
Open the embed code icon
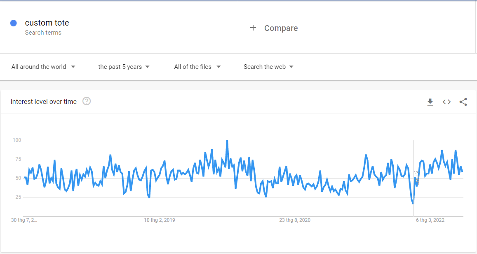[x=446, y=102]
